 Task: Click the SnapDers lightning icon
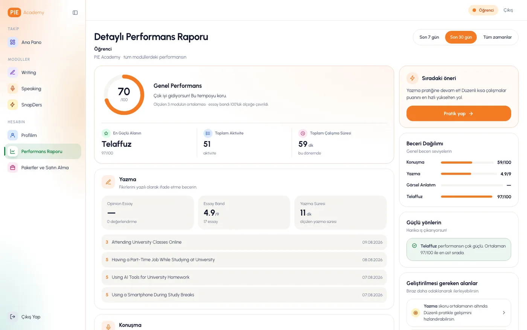point(13,105)
